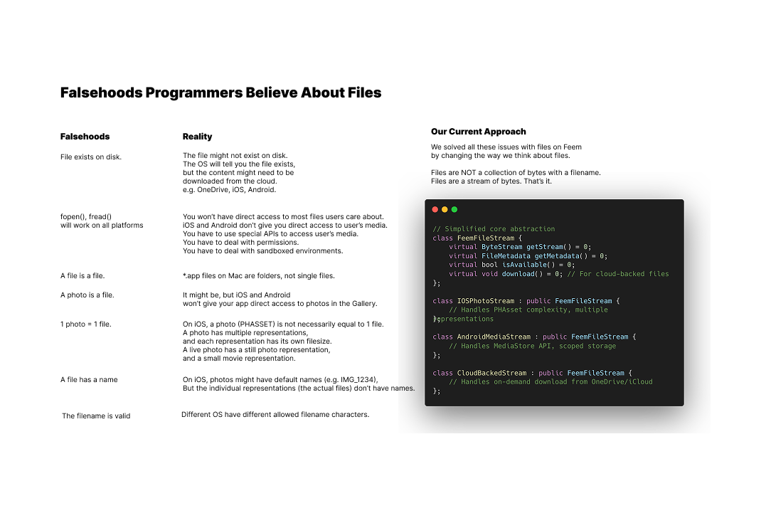Select the 'Reality' column heading

197,137
